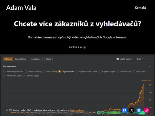Open the Locations dropdown
This screenshot has width=155, height=116.
37,59
